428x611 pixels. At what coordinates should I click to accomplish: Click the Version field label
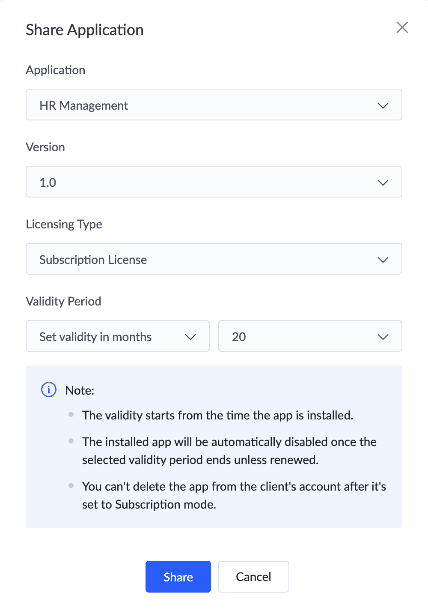pyautogui.click(x=45, y=147)
